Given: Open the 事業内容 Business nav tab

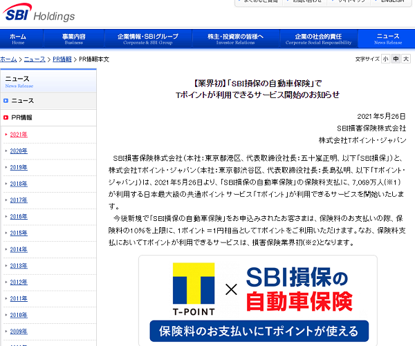Looking at the screenshot, I should [74, 39].
